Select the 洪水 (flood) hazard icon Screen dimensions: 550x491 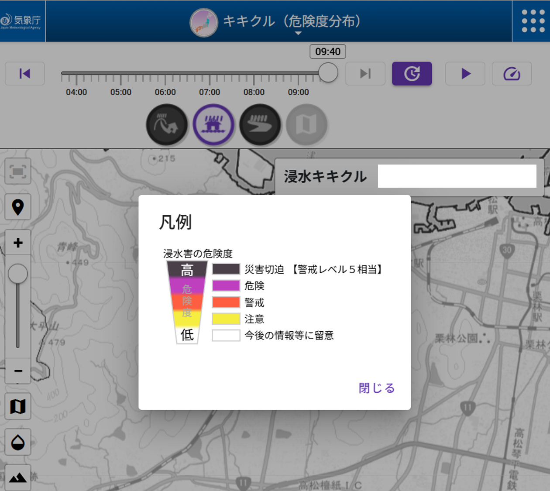point(261,124)
